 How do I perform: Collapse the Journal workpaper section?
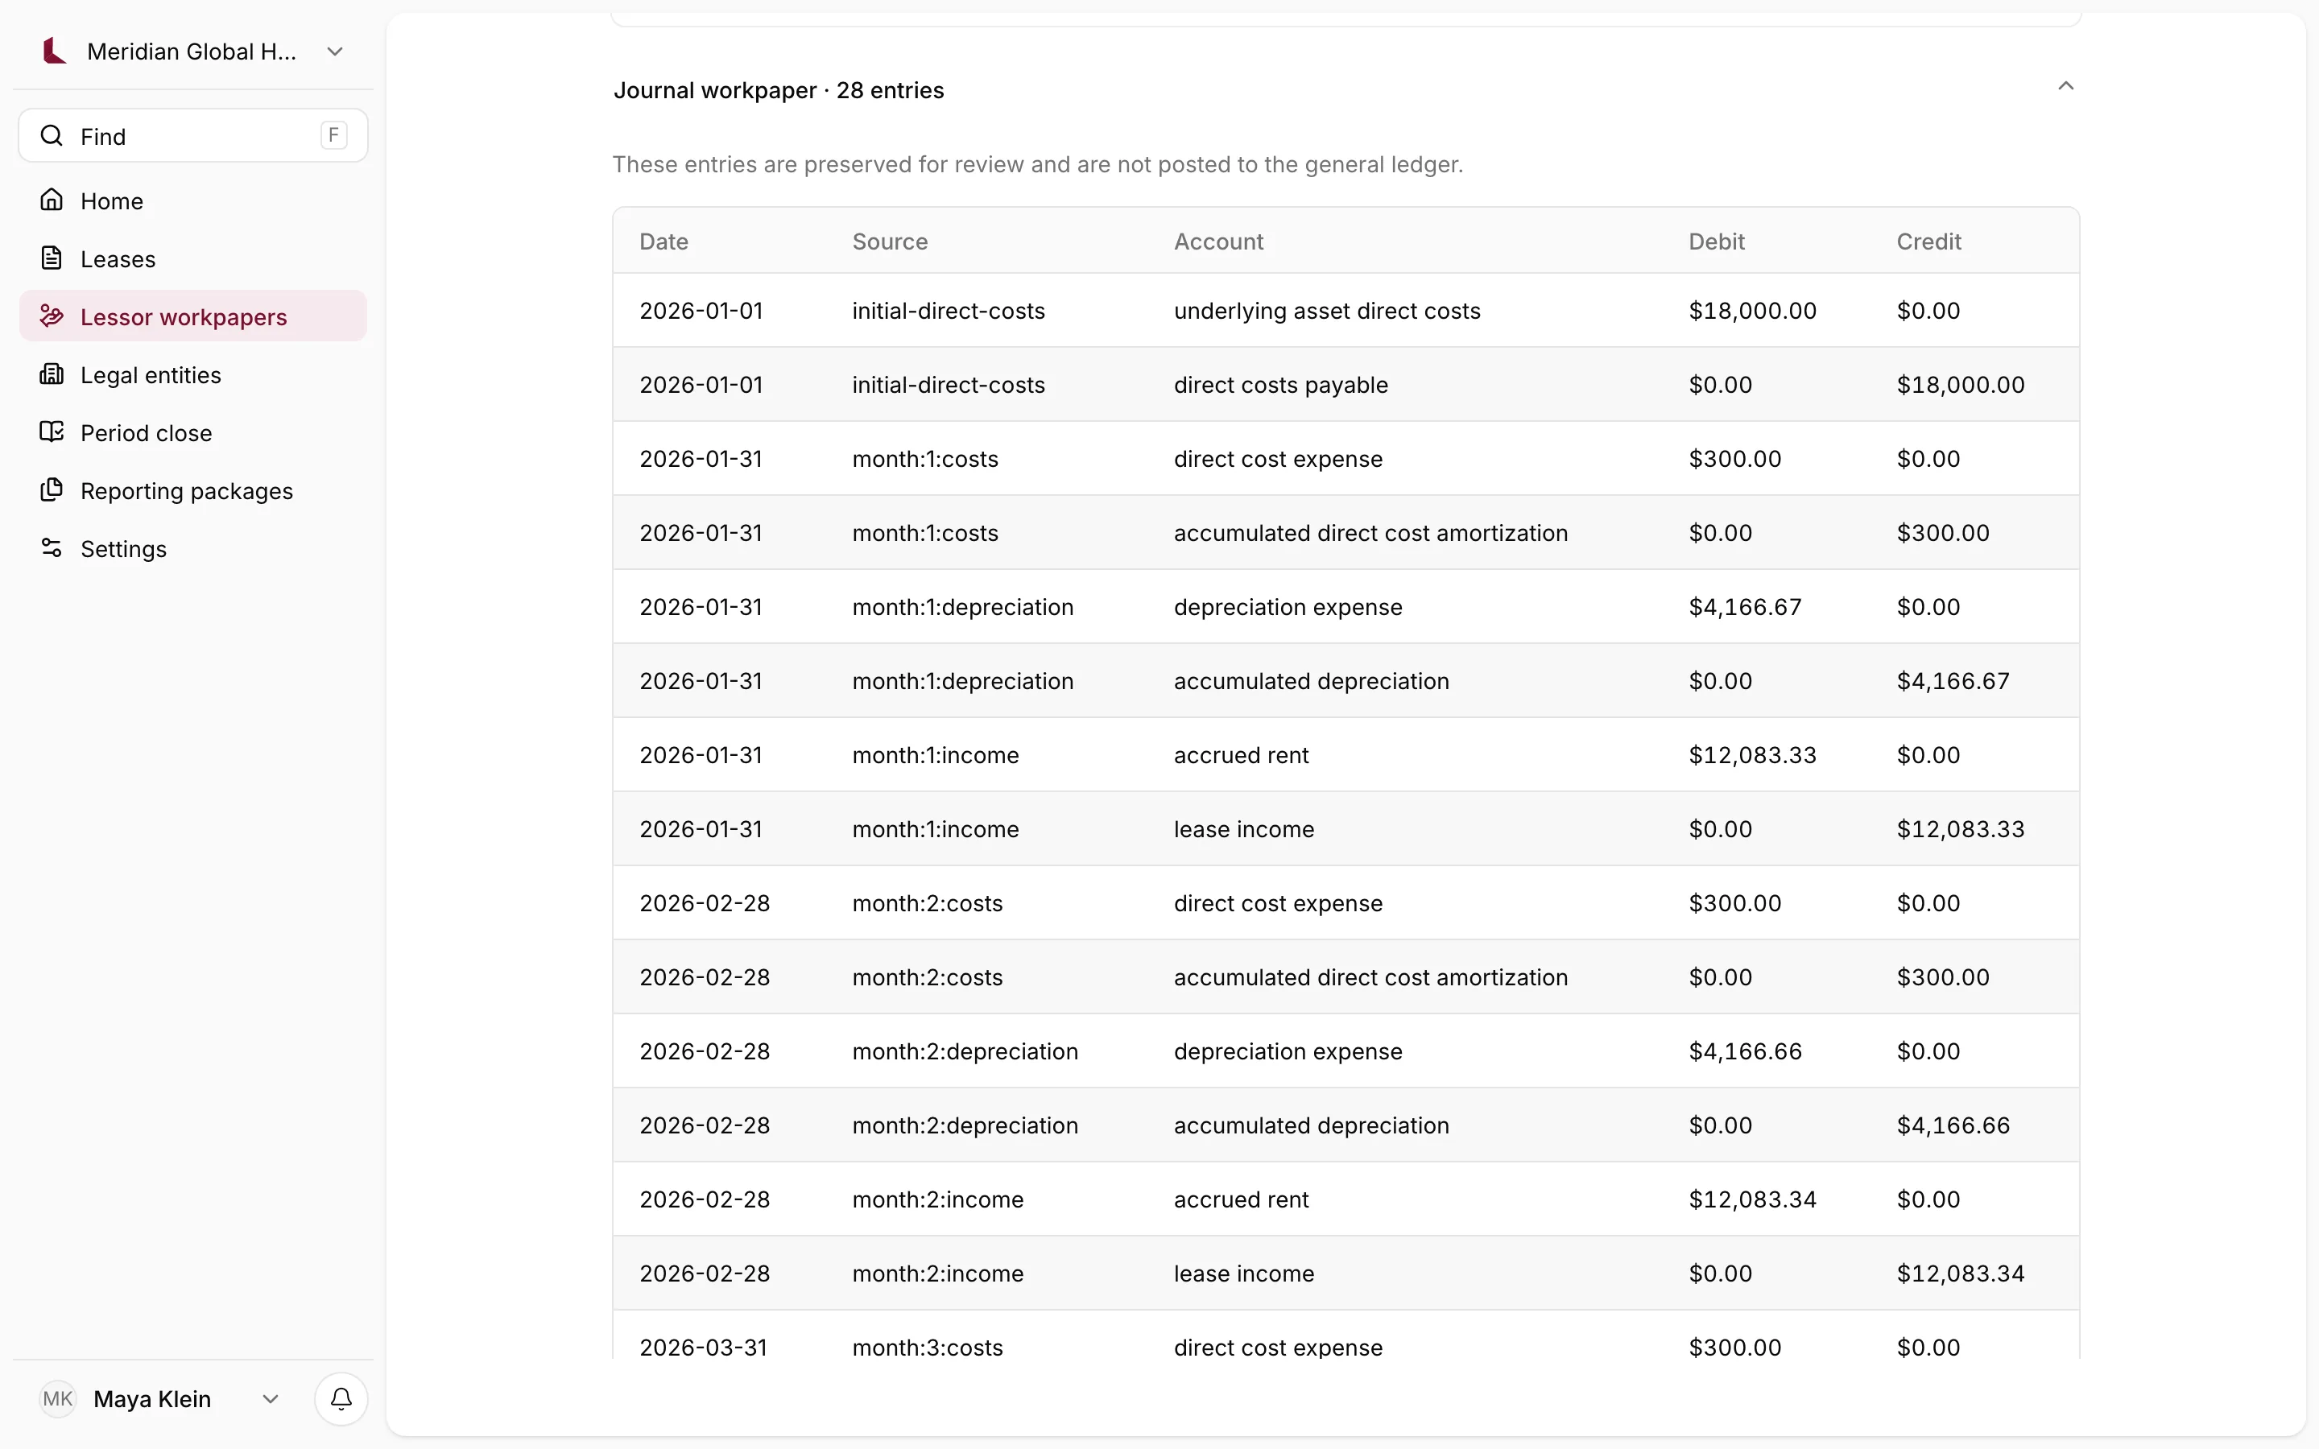pyautogui.click(x=2065, y=87)
